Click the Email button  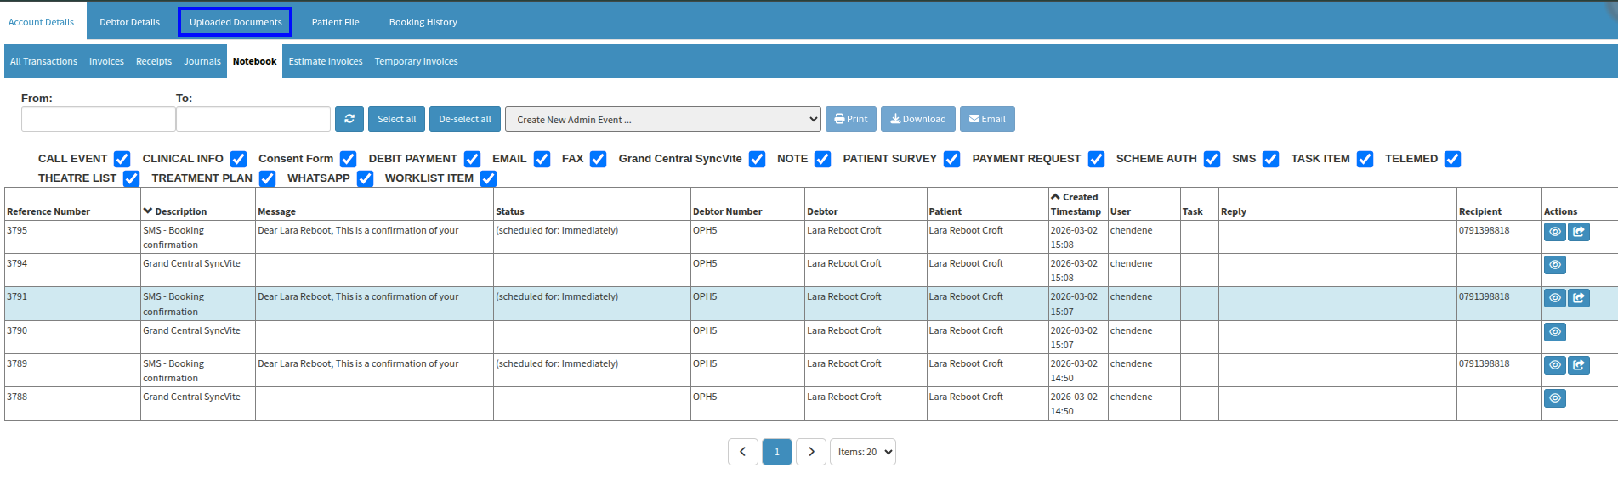(987, 119)
